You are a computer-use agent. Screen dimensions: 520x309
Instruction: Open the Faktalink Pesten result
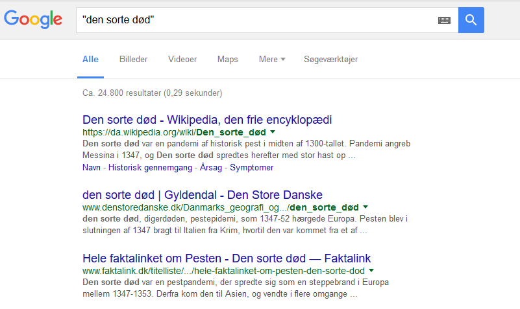click(227, 258)
